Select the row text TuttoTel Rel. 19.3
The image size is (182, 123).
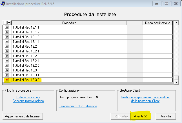pos(25,70)
